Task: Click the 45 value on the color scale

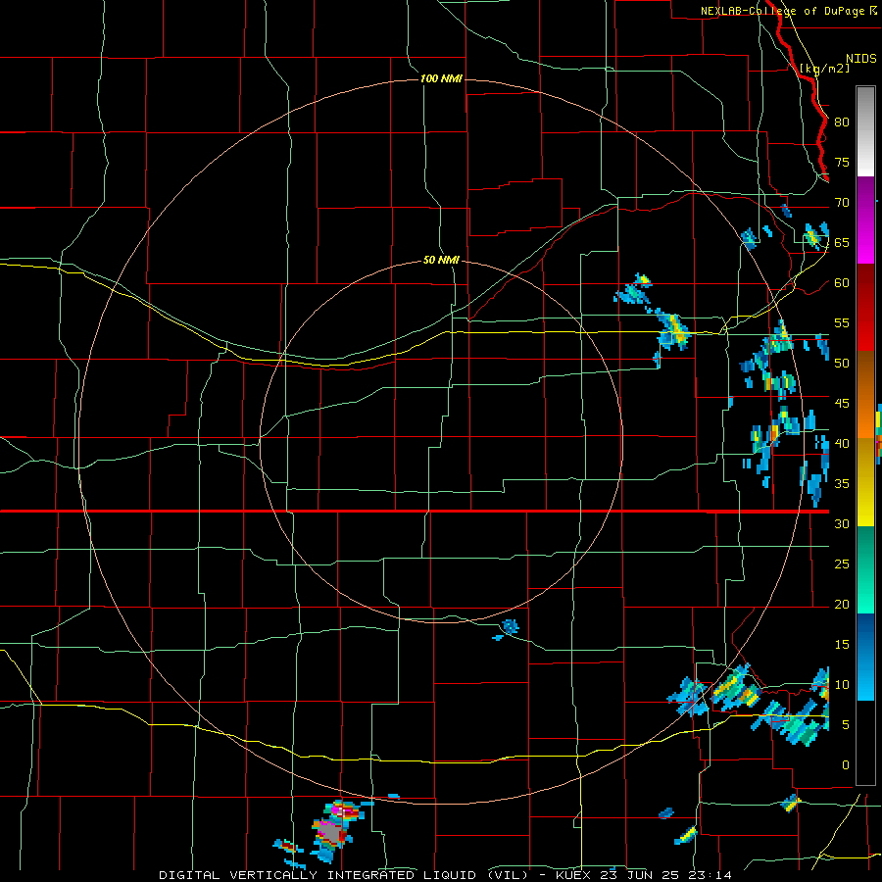Action: pos(842,404)
